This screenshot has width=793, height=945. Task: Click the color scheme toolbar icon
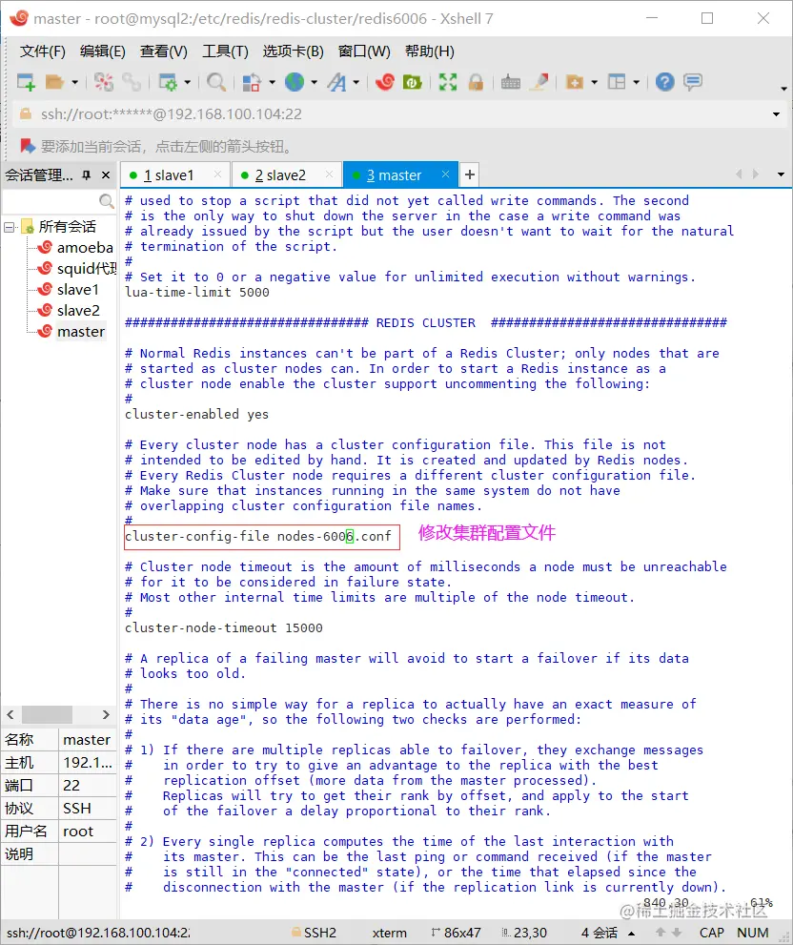pos(252,82)
